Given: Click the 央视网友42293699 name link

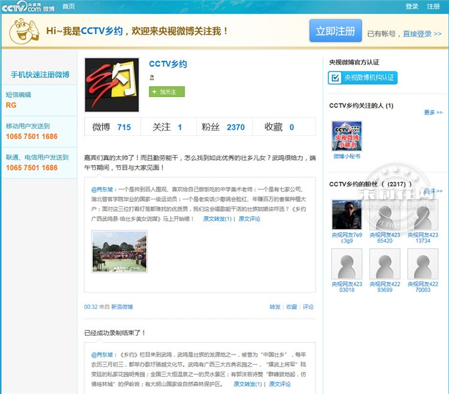Looking at the screenshot, I should pos(385,287).
